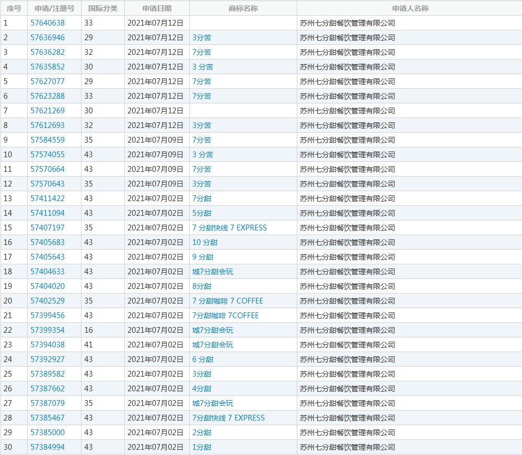This screenshot has height=455, width=522.
Task: View the 2分甜 trademark link
Action: pyautogui.click(x=202, y=433)
